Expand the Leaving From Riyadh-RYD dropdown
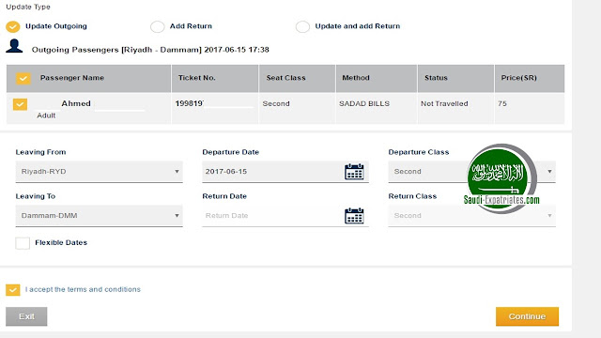This screenshot has height=338, width=601. click(x=99, y=172)
